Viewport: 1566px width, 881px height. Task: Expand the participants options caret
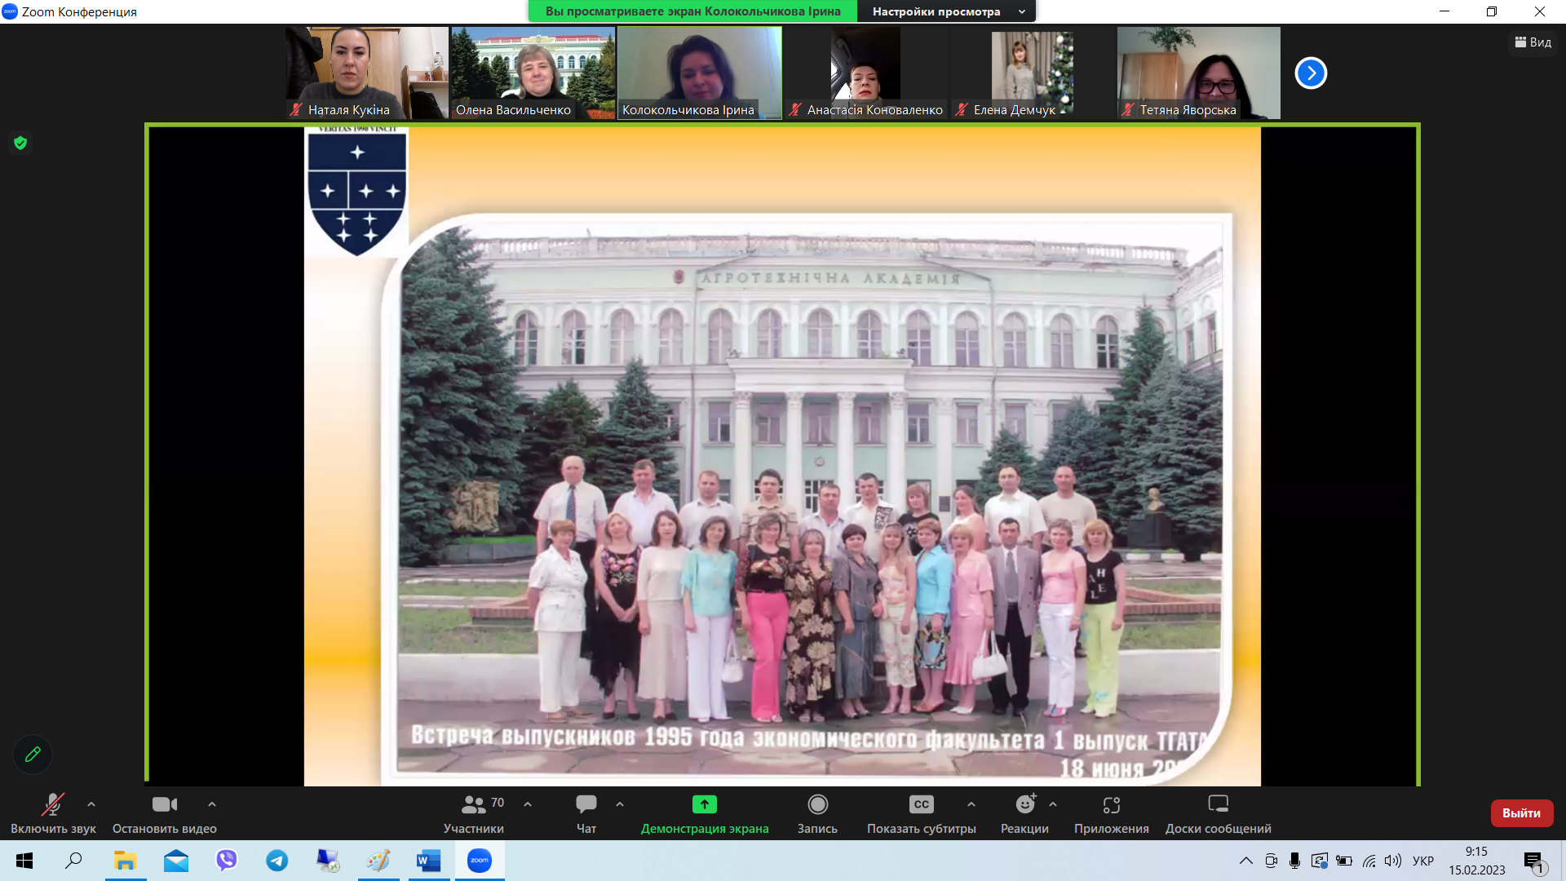click(x=528, y=804)
